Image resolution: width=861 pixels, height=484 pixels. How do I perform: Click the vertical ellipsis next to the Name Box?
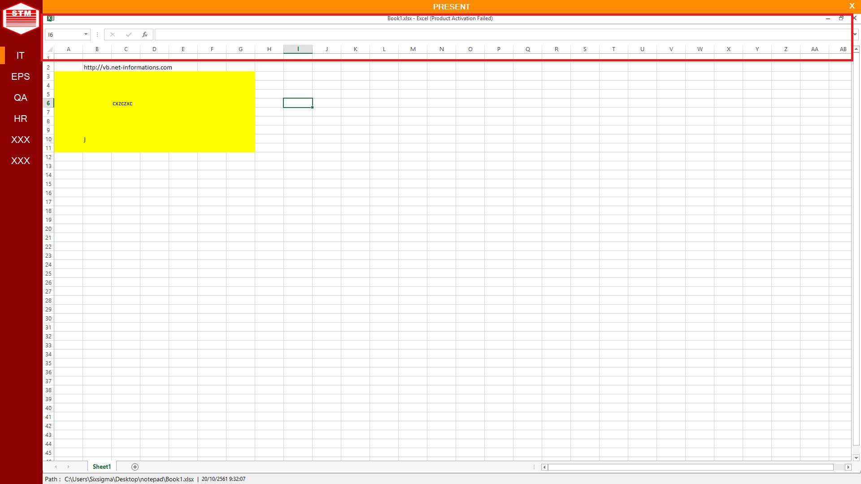pos(97,34)
